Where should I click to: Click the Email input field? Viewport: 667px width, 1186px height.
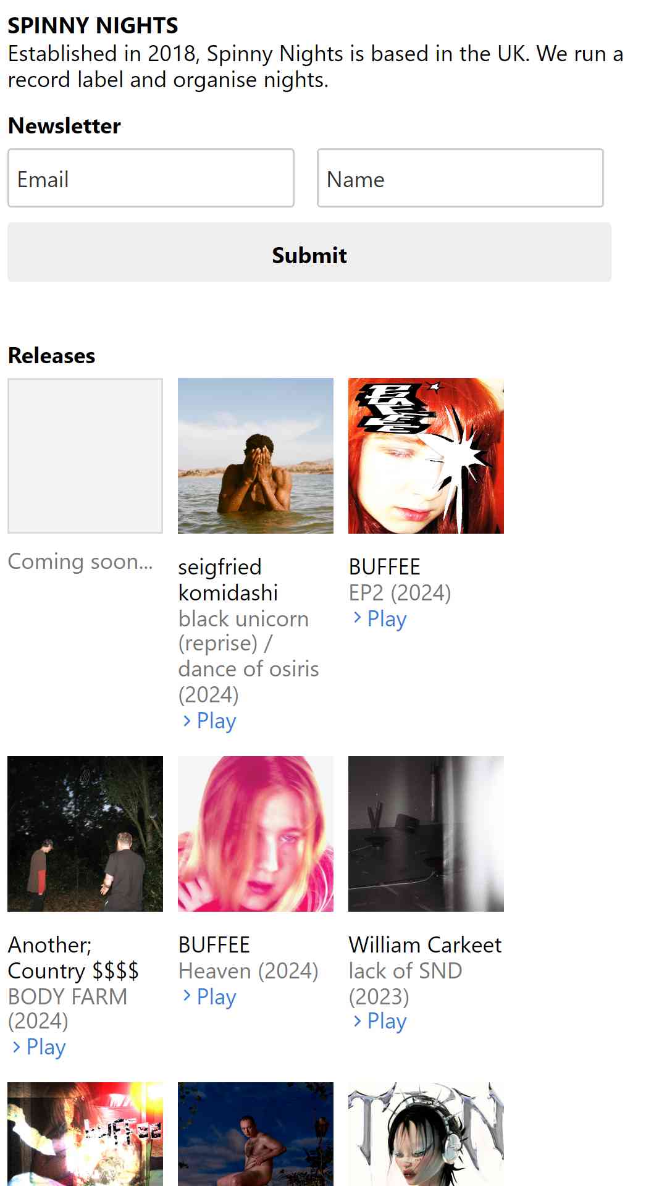click(x=151, y=178)
